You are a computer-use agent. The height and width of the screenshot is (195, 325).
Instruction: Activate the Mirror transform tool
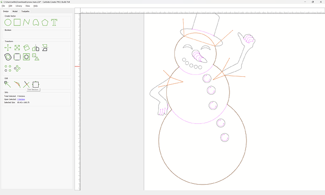(36, 48)
